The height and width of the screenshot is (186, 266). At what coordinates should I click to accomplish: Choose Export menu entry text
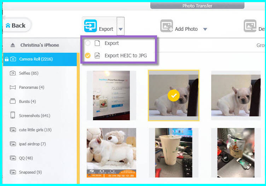pyautogui.click(x=112, y=43)
